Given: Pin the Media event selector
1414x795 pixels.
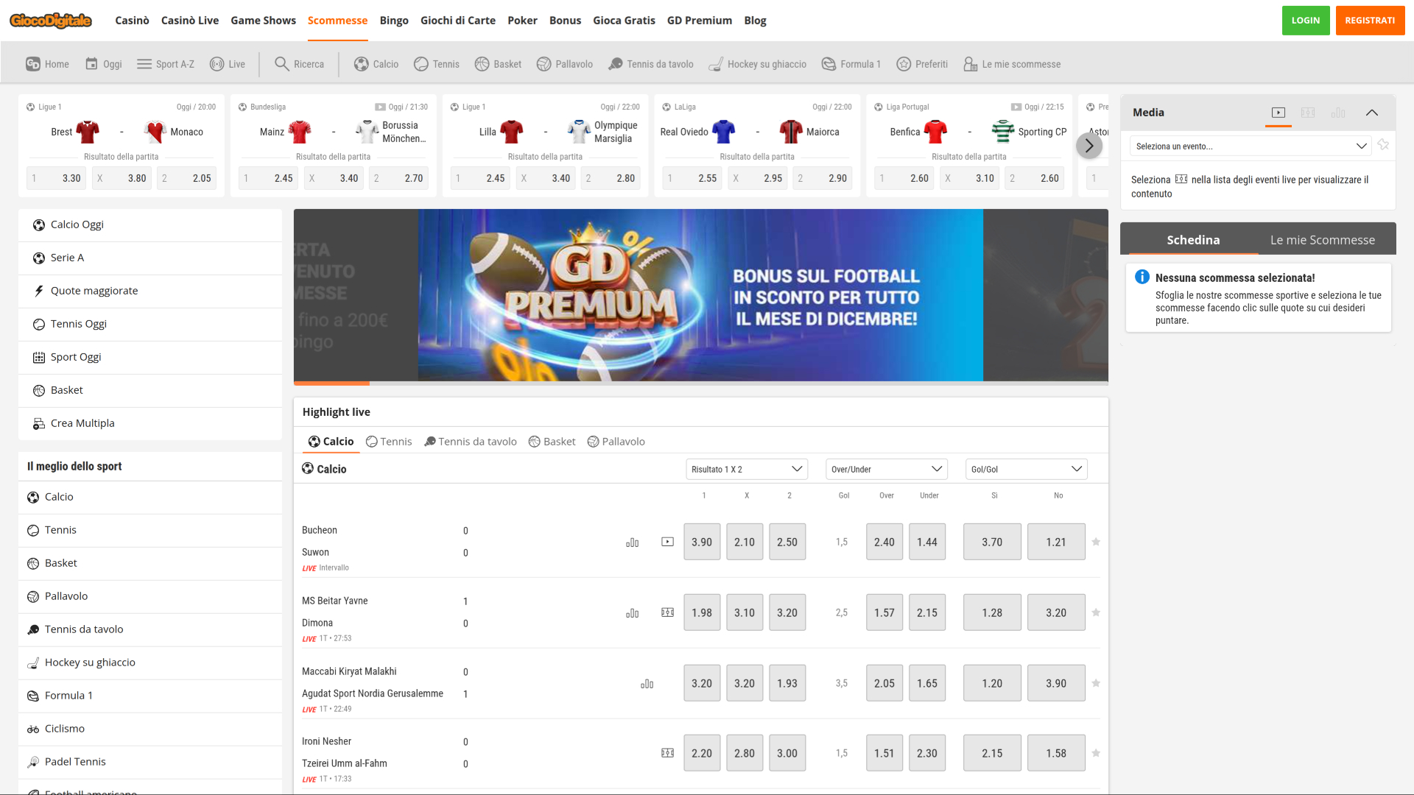Looking at the screenshot, I should [1384, 146].
